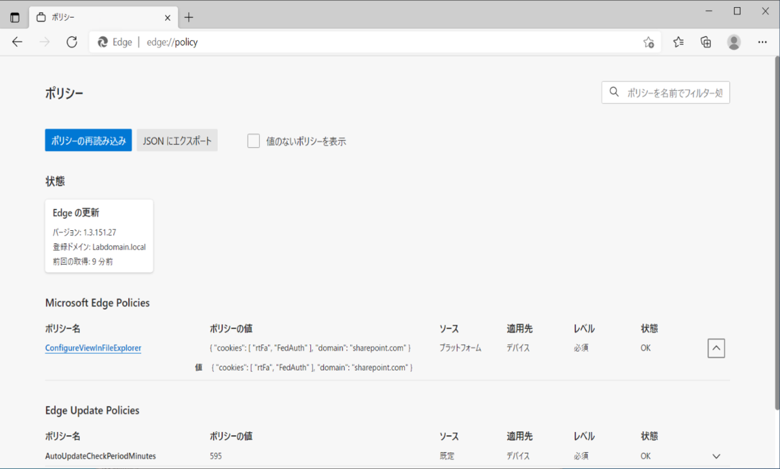The width and height of the screenshot is (780, 469).
Task: Click the grayed-out forward arrow
Action: pyautogui.click(x=45, y=42)
